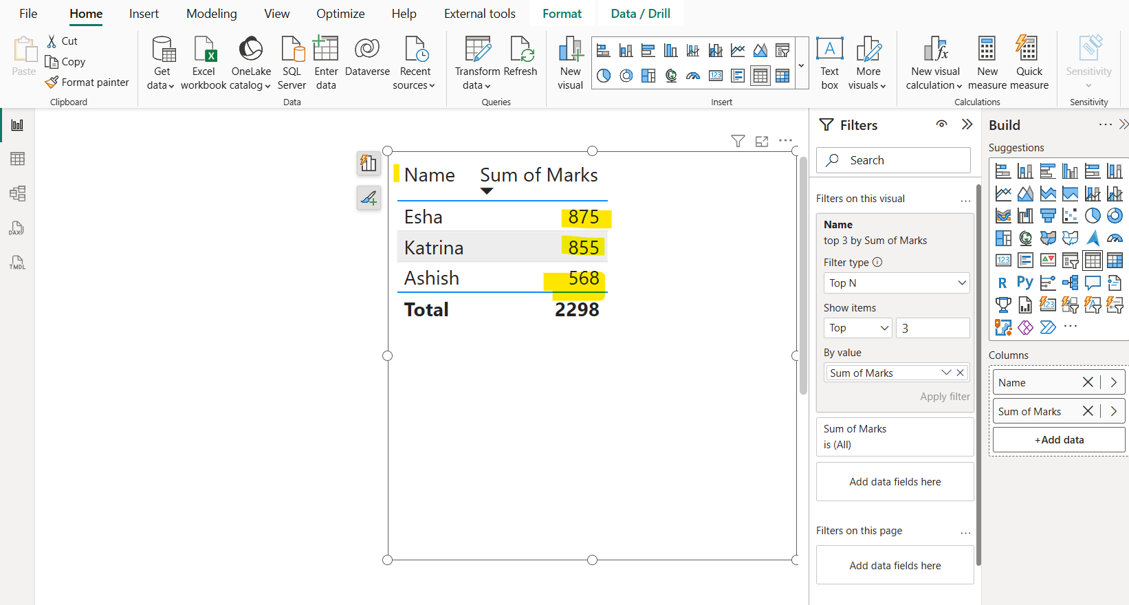The image size is (1129, 605).
Task: Click the visual's vertical scrollbar
Action: tap(802, 275)
